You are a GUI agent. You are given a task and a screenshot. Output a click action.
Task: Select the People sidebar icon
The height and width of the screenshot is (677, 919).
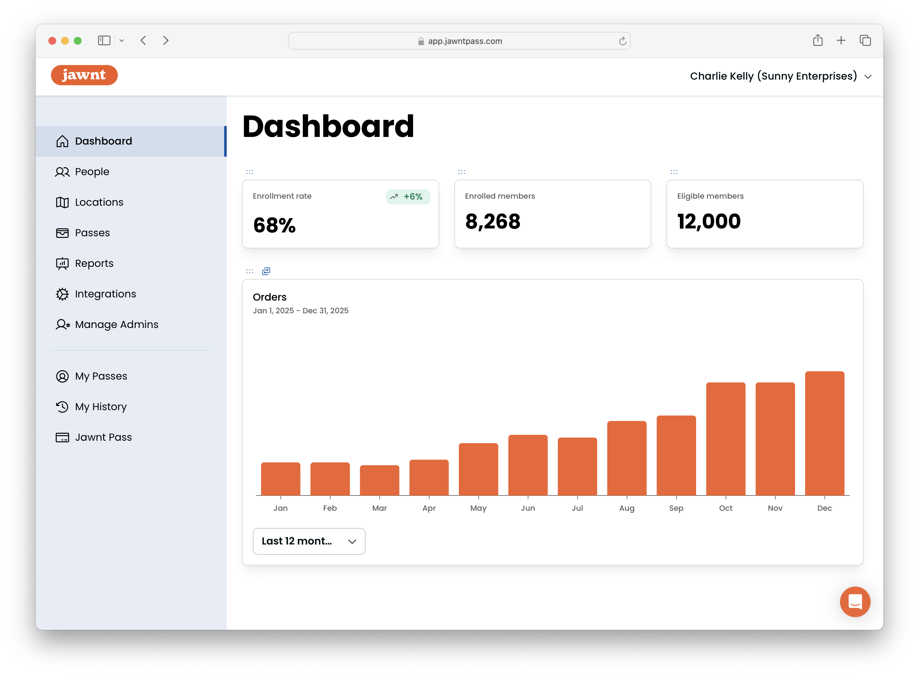point(62,172)
